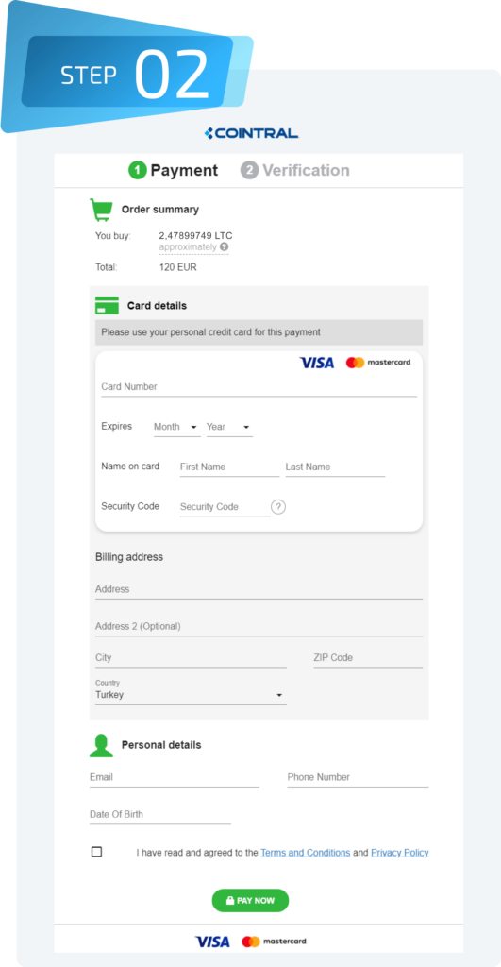Image resolution: width=501 pixels, height=967 pixels.
Task: Click the green shopping cart icon
Action: 101,210
